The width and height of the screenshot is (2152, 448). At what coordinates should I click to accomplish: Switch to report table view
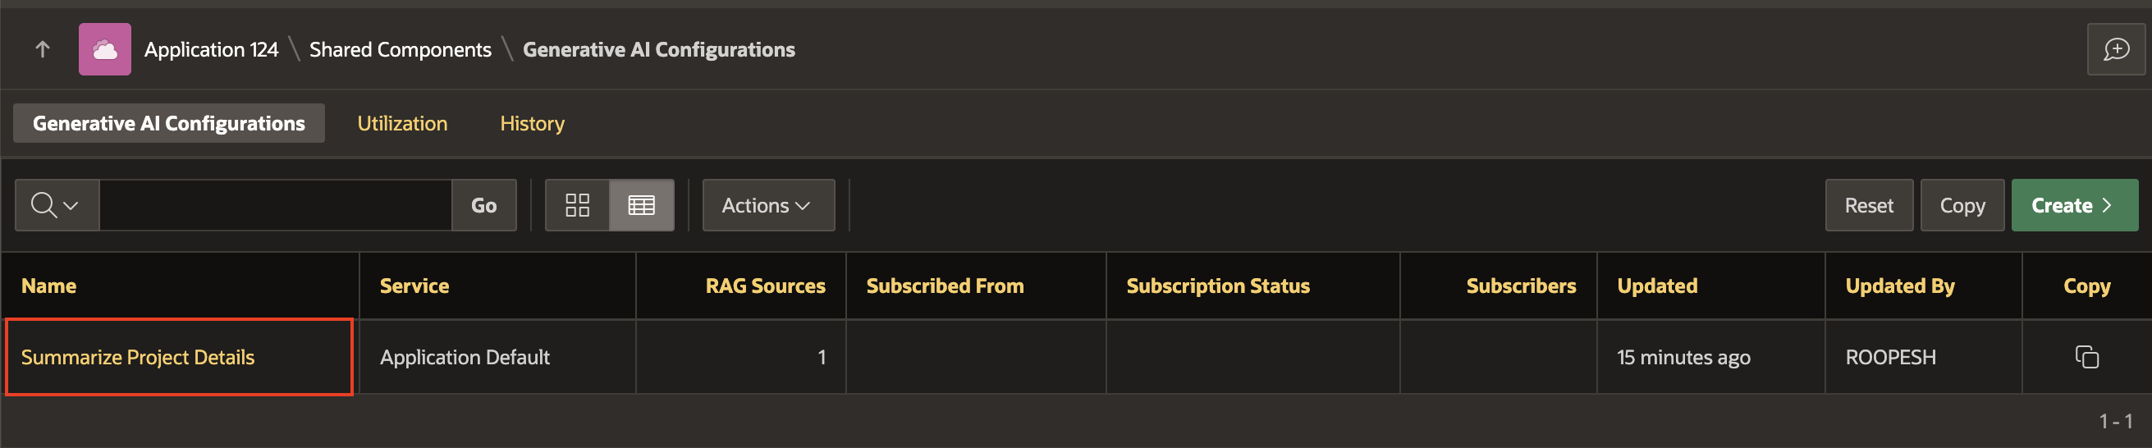click(641, 206)
